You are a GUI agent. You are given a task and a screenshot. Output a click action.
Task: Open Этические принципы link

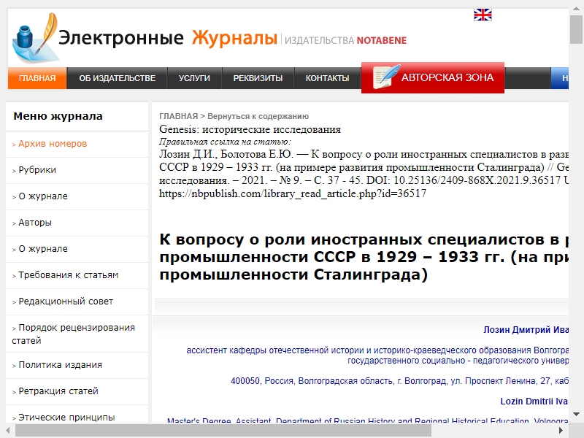(66, 418)
